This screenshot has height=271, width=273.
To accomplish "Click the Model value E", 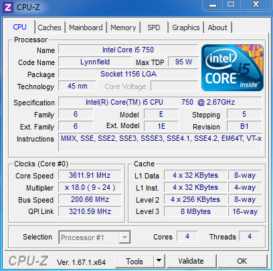I will coord(161,114).
